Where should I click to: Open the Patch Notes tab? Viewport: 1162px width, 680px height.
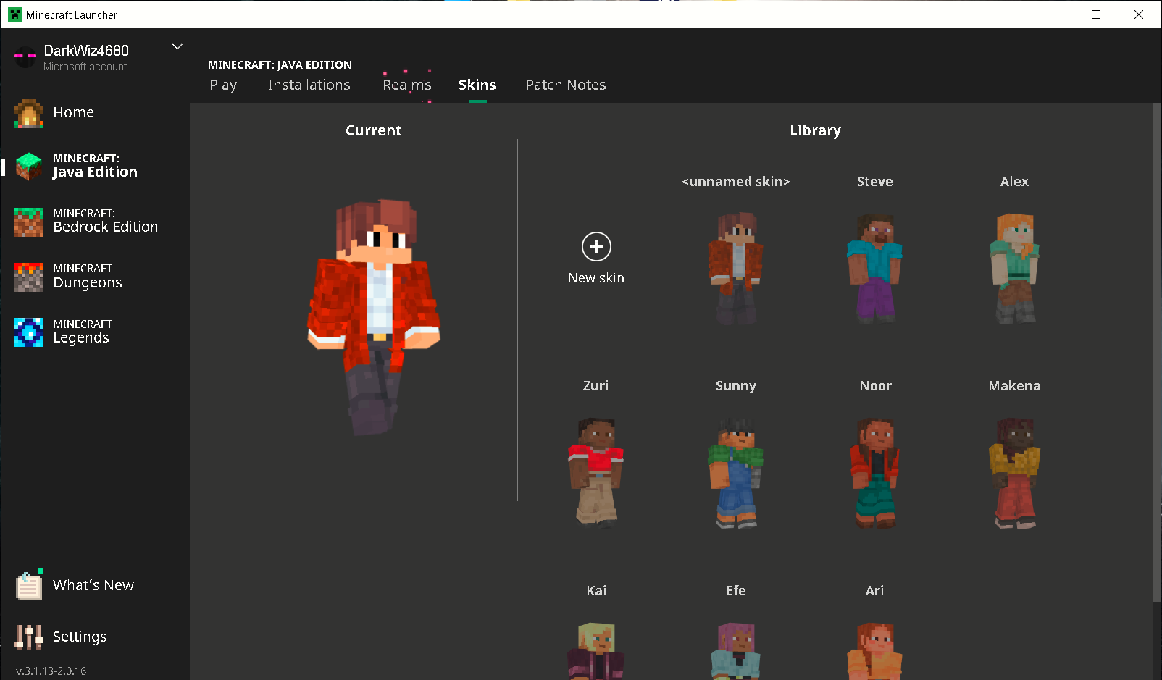point(565,85)
